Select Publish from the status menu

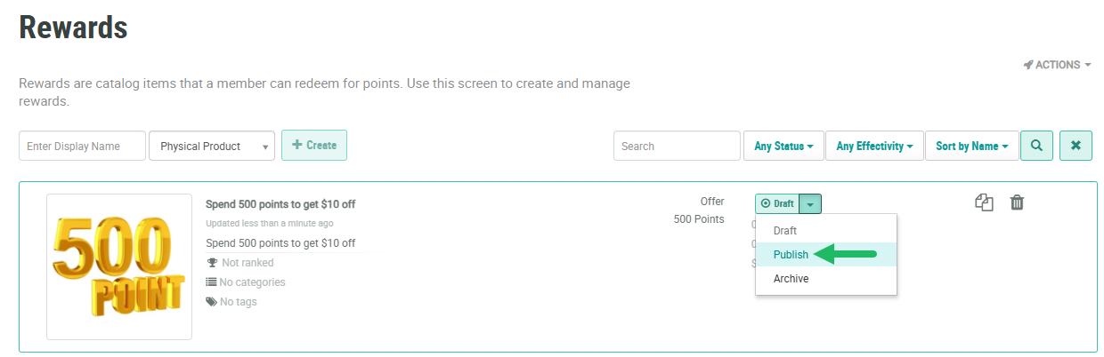pos(791,255)
